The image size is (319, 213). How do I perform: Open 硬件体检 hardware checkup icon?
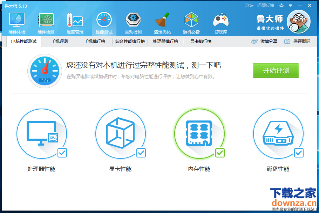pyautogui.click(x=17, y=20)
